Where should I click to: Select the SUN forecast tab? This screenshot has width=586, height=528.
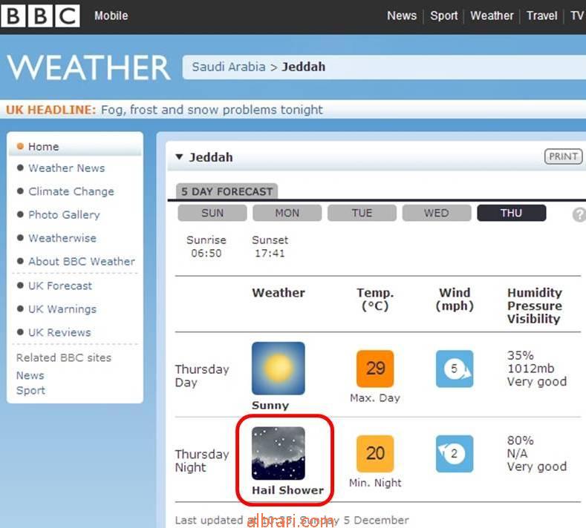(212, 213)
